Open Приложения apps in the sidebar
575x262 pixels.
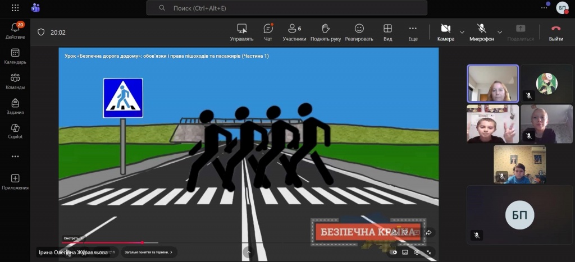click(x=15, y=182)
